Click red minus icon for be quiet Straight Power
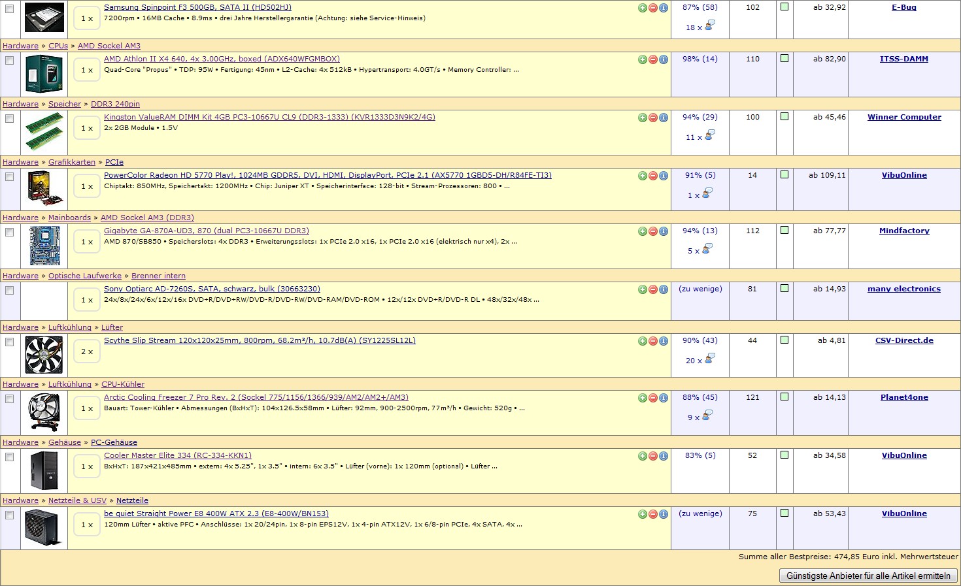Viewport: 961px width, 586px height. click(653, 514)
